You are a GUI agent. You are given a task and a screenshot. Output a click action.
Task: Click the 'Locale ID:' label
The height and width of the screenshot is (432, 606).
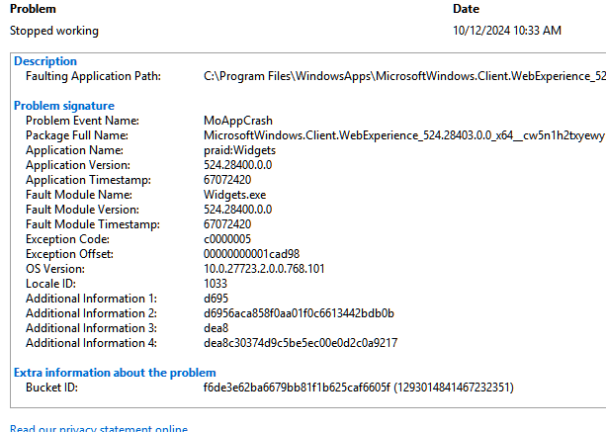50,284
